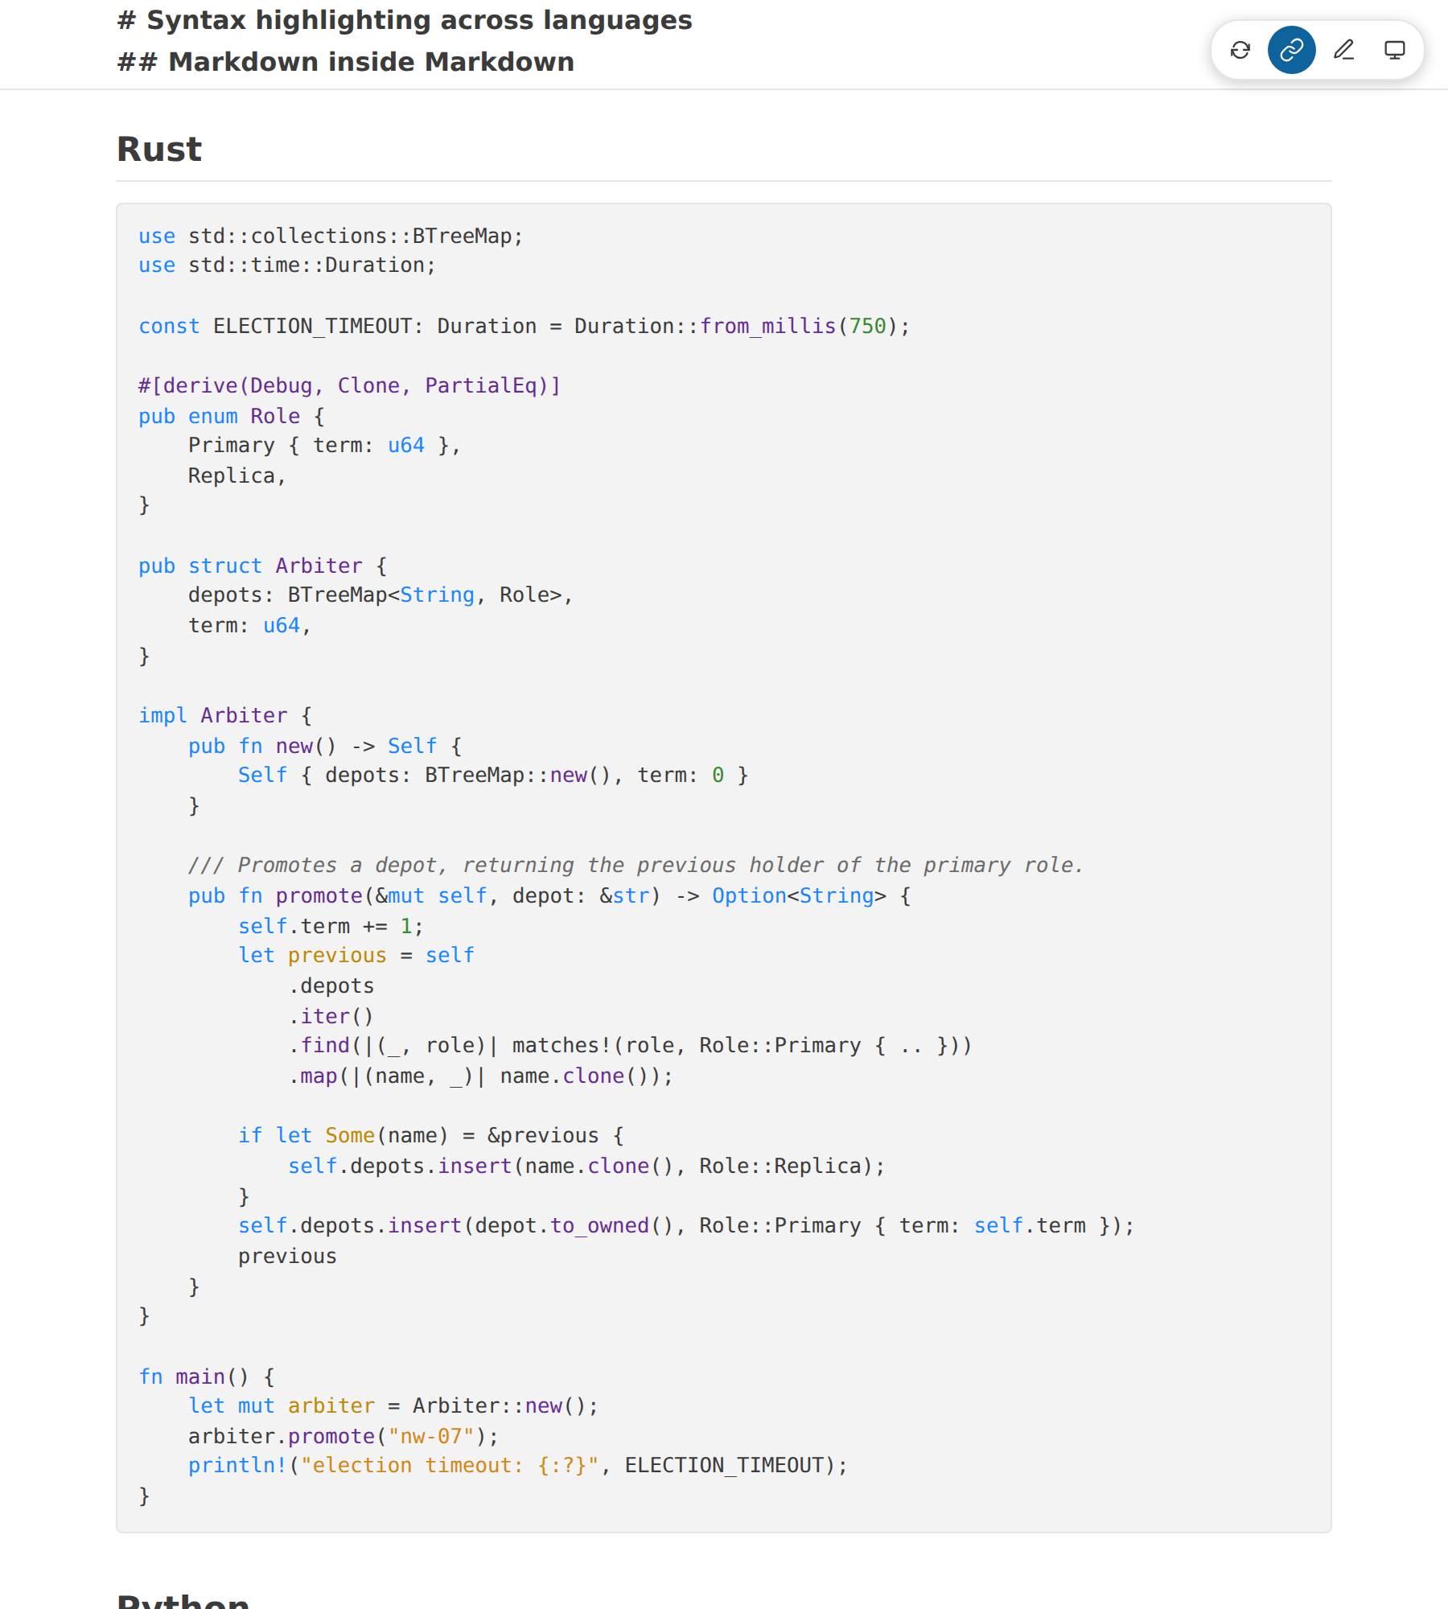Click the monitor presentation icon

point(1395,50)
